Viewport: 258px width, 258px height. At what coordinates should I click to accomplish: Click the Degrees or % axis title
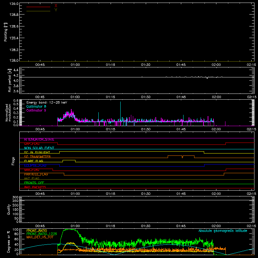click(8, 242)
